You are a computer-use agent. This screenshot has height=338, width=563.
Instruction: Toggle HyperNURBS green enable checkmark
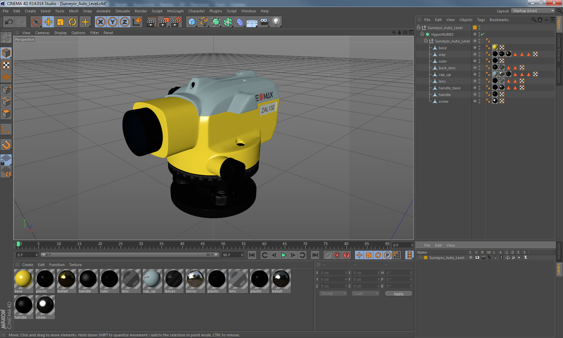(483, 34)
